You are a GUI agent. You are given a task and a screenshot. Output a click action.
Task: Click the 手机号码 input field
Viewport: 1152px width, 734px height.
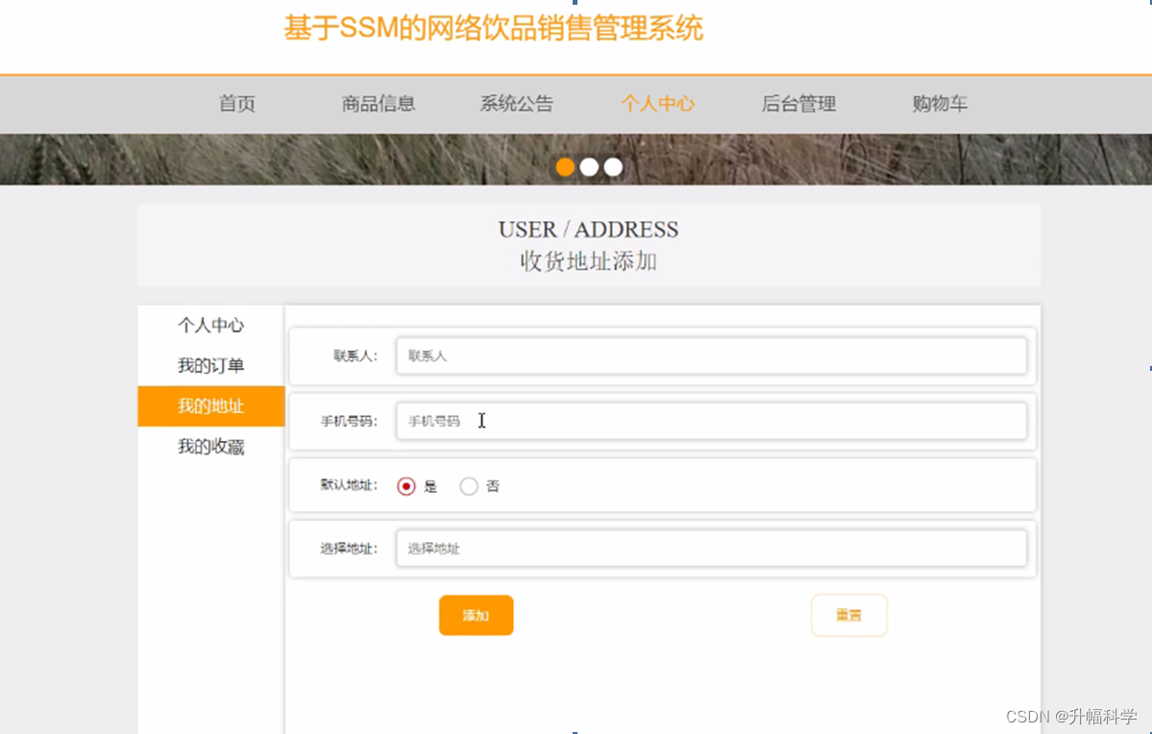(711, 420)
